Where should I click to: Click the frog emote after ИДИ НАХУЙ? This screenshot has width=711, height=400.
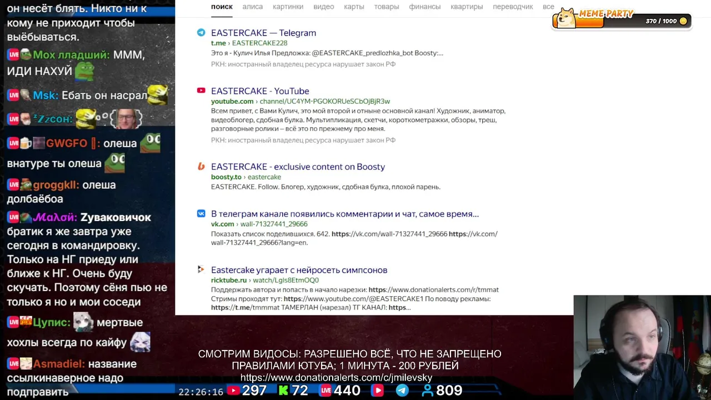[x=85, y=71]
